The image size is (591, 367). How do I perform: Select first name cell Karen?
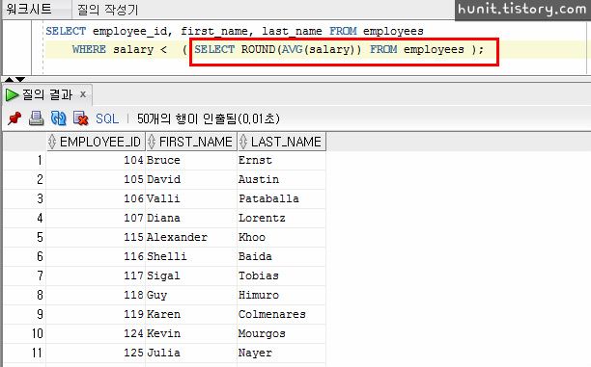(191, 314)
